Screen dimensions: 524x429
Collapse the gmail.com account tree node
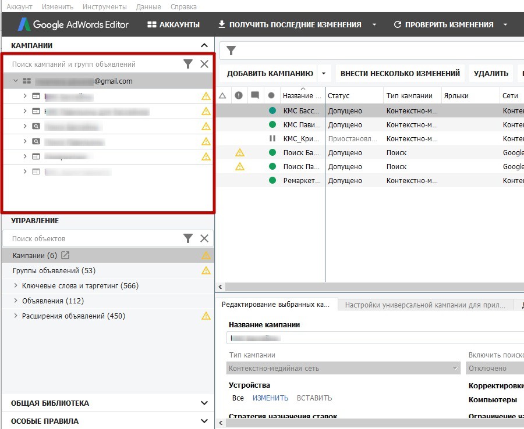pyautogui.click(x=15, y=81)
